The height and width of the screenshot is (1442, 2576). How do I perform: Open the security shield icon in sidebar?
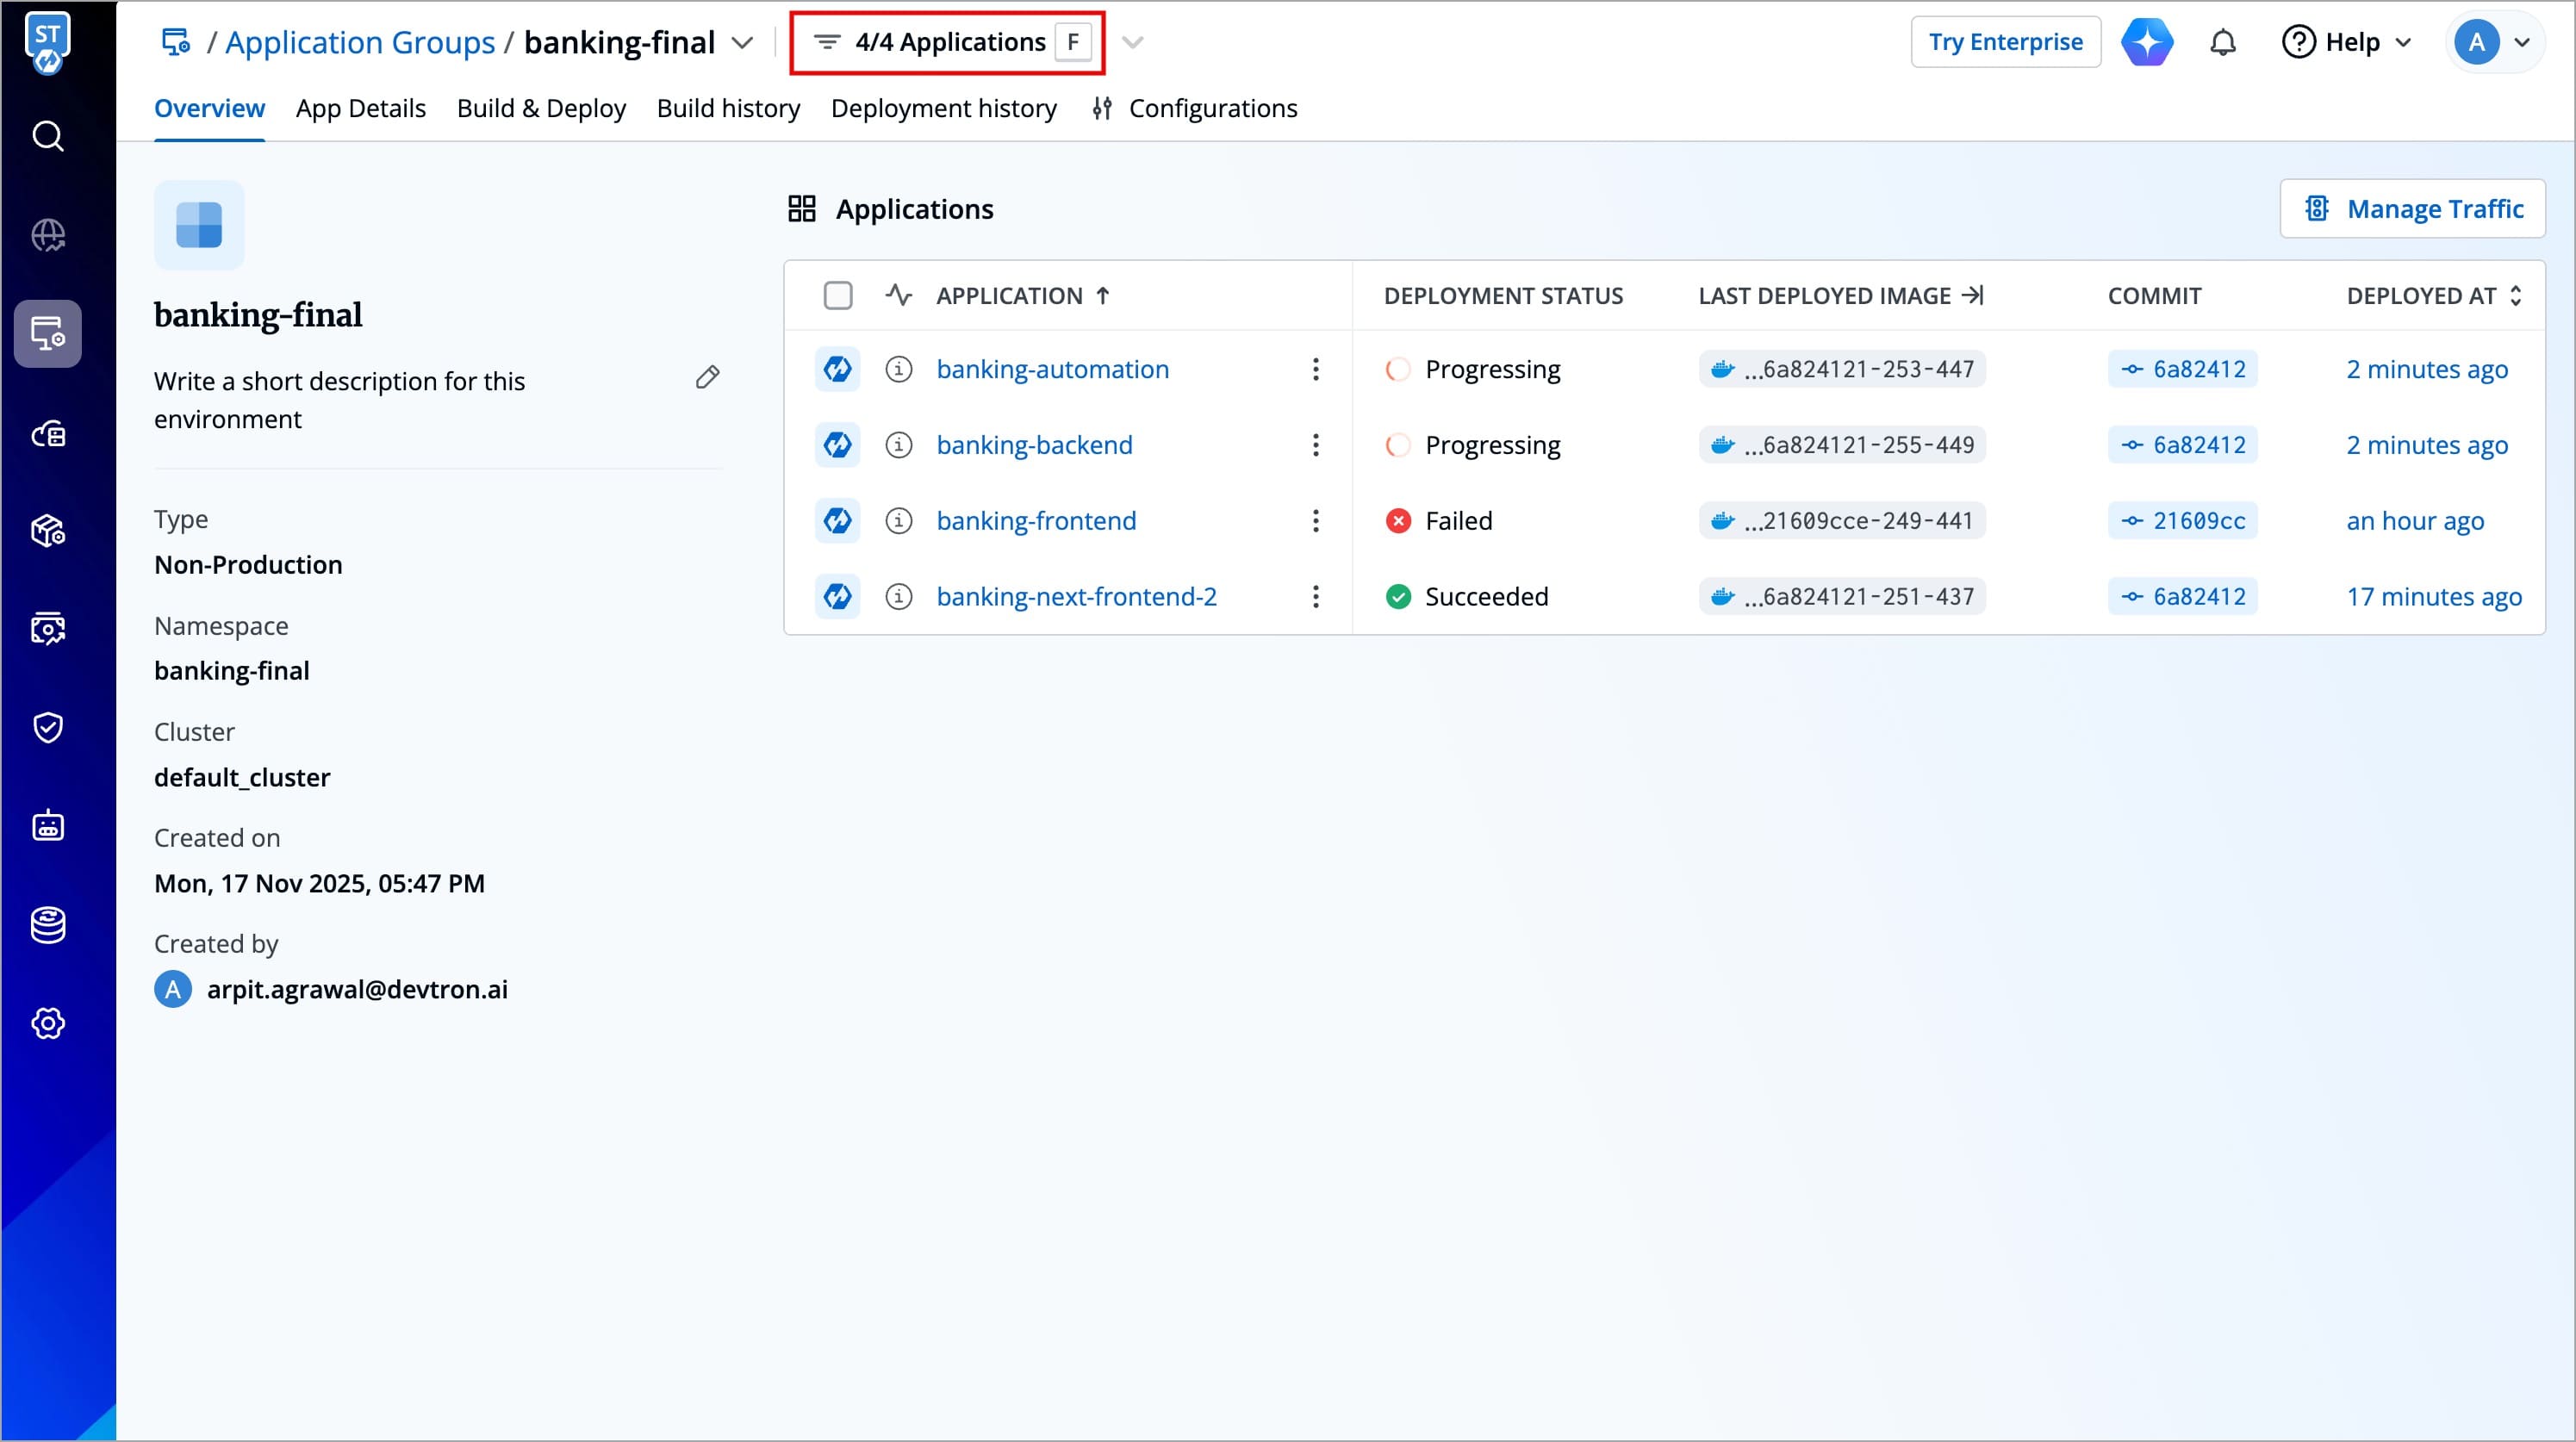(x=48, y=727)
